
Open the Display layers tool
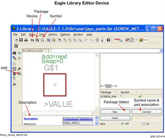tap(14, 58)
